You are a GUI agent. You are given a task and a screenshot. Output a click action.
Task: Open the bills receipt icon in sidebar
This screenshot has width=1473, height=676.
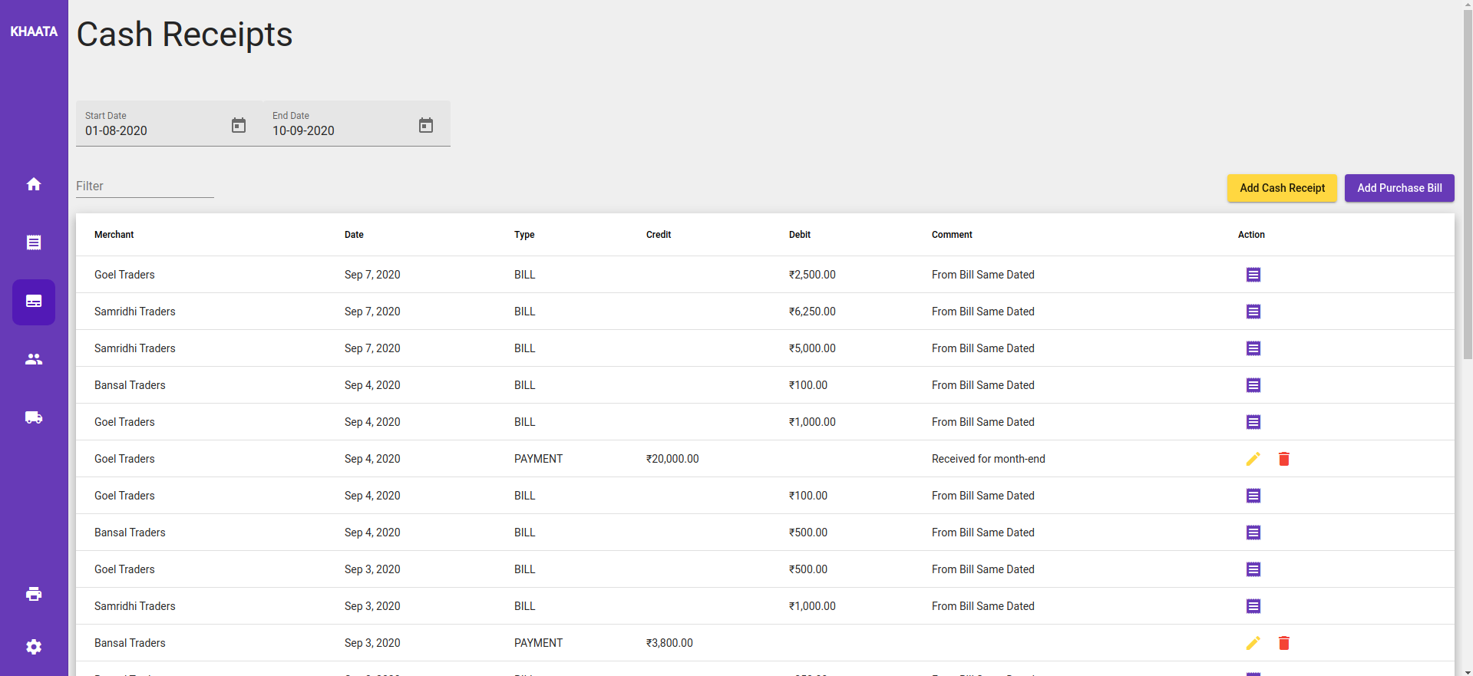(34, 242)
